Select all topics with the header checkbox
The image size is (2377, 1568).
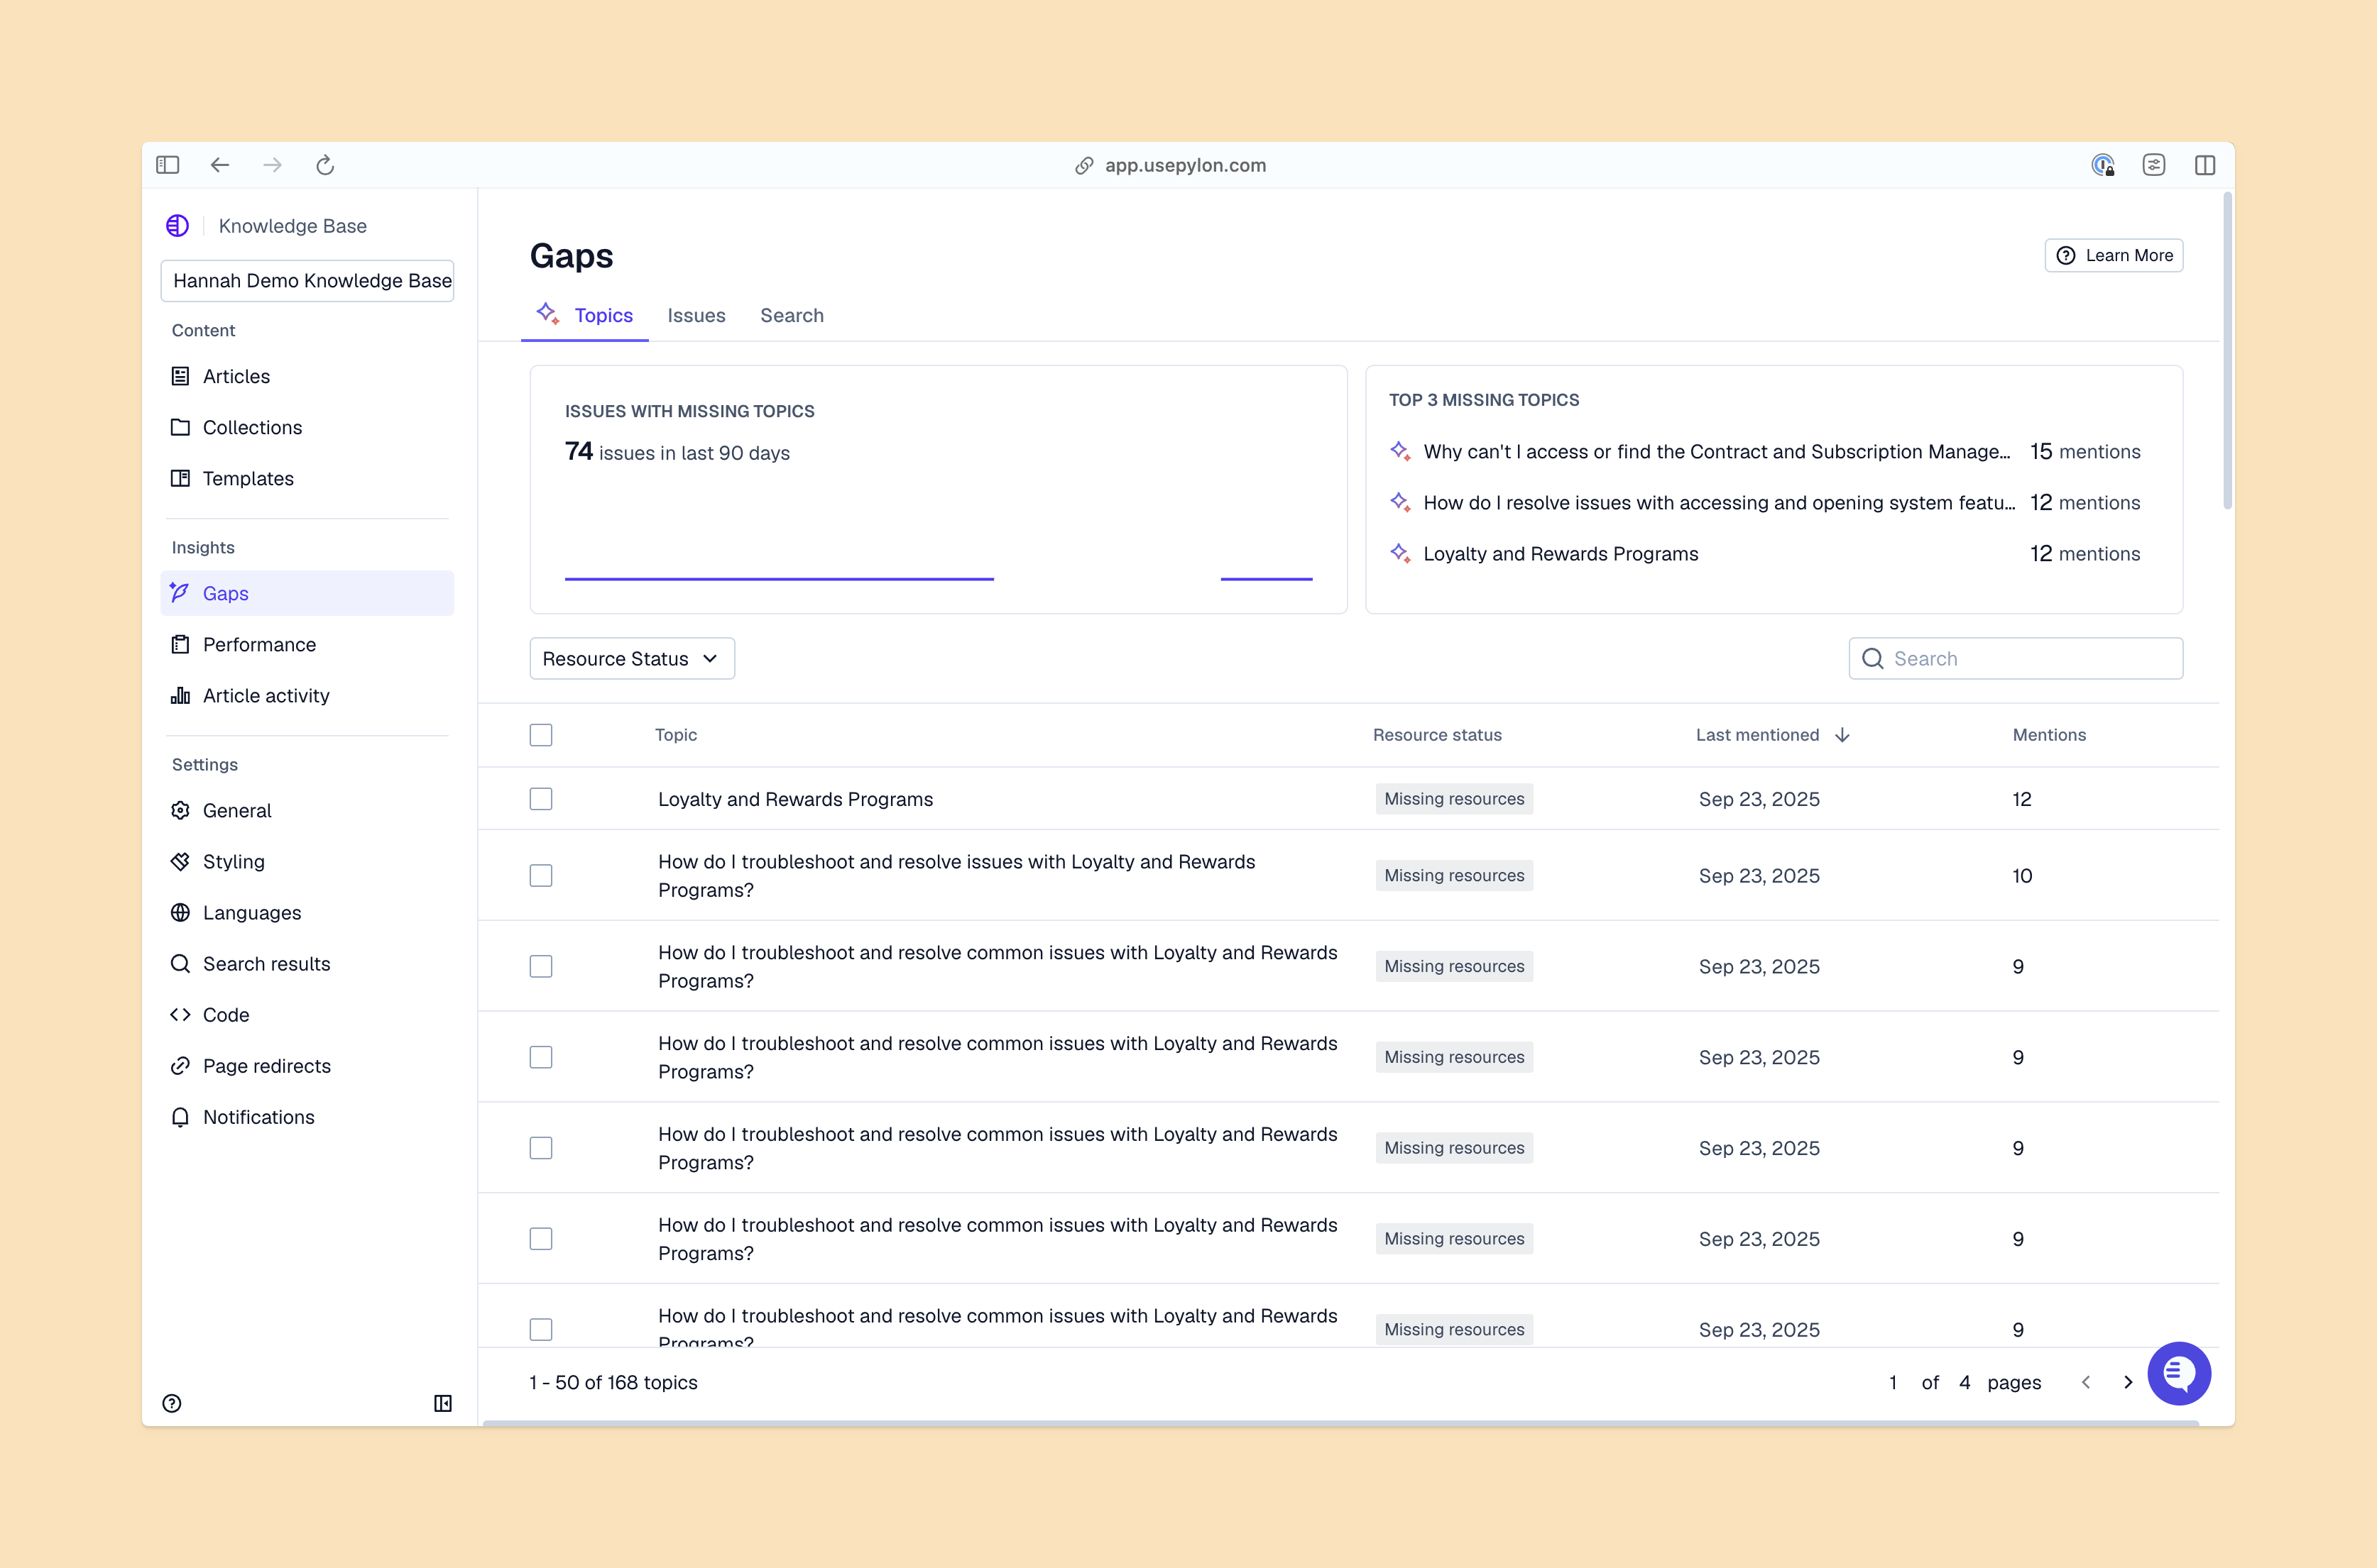click(540, 734)
